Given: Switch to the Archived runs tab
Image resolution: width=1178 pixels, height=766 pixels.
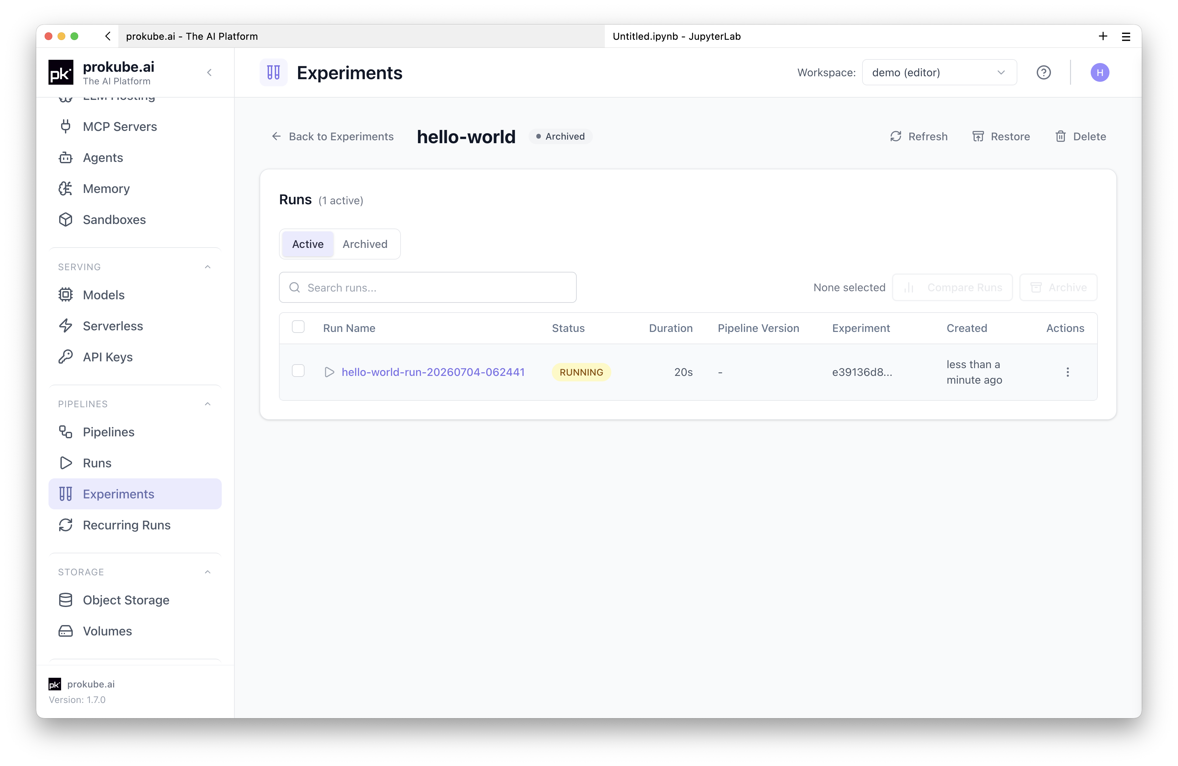Looking at the screenshot, I should click(x=365, y=244).
